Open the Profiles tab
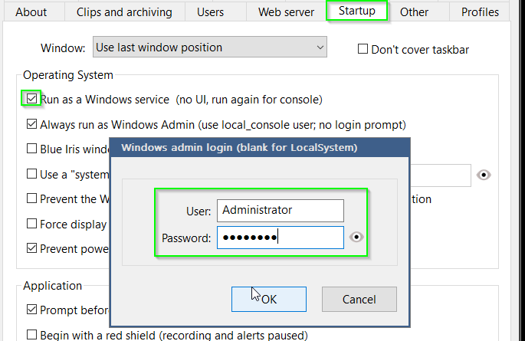Viewport: 525px width, 341px height. pos(480,12)
